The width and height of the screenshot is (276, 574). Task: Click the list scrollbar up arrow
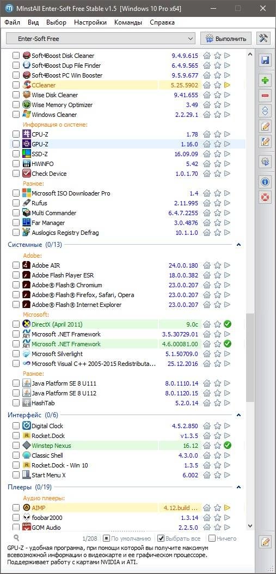pos(250,54)
